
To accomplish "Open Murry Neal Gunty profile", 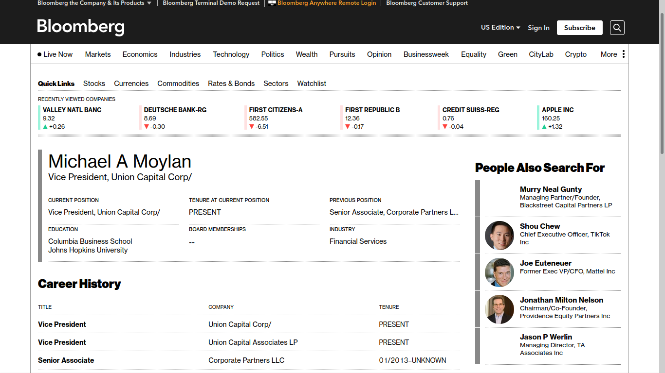I will [551, 189].
